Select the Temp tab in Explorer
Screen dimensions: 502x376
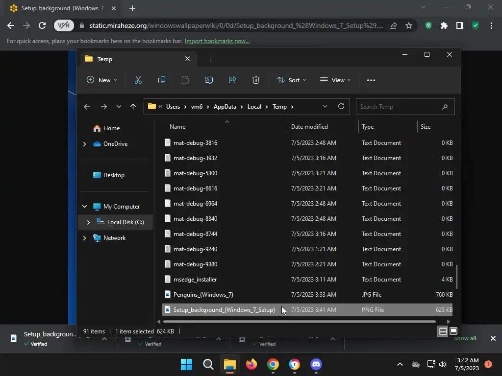(x=138, y=59)
